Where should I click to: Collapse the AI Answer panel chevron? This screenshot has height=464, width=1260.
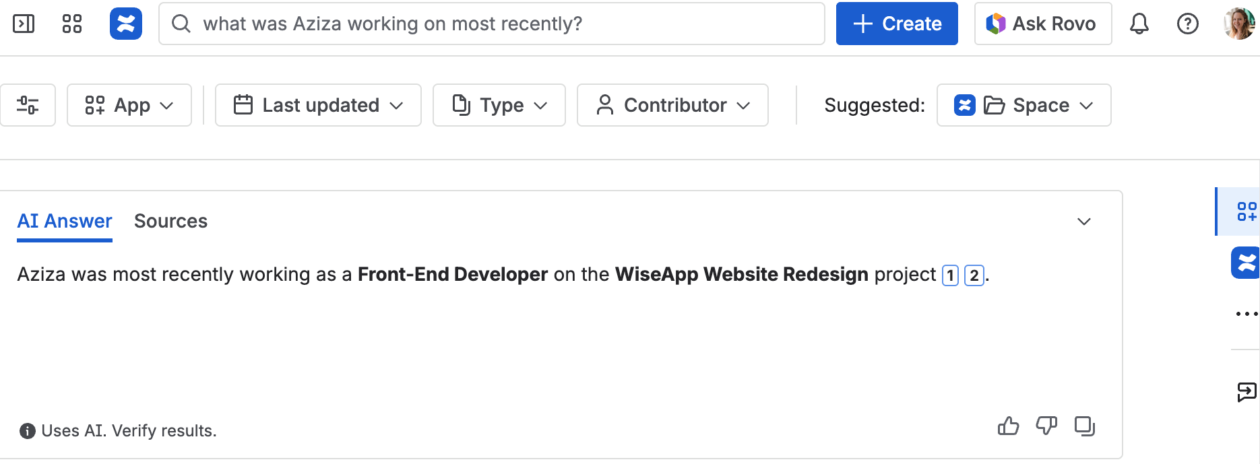coord(1083,222)
